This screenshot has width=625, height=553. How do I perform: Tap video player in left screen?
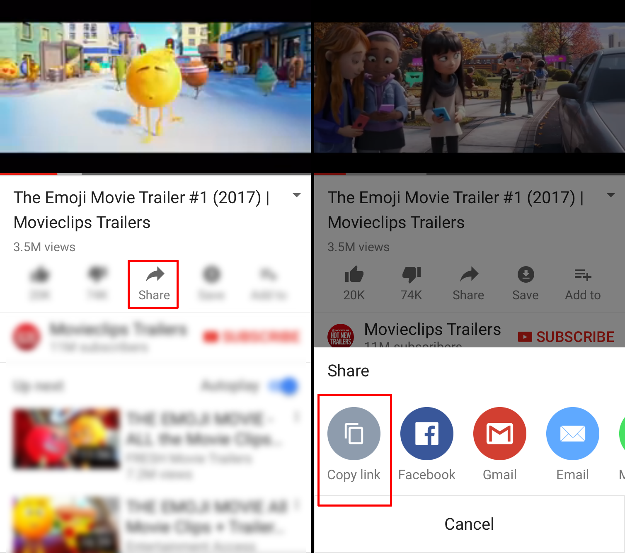tap(155, 87)
